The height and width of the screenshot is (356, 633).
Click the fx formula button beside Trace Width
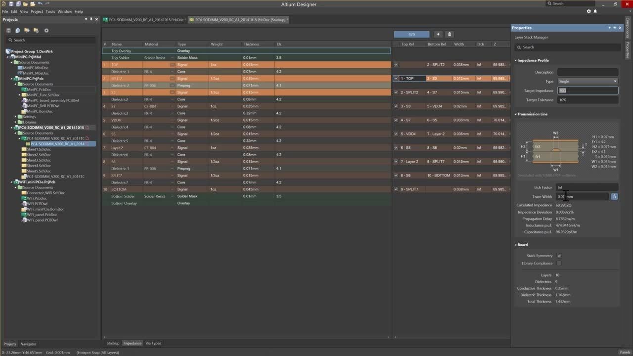614,196
